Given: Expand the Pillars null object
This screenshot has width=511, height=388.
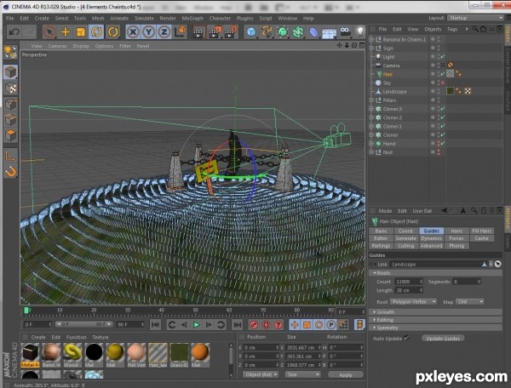Looking at the screenshot, I should (x=371, y=100).
